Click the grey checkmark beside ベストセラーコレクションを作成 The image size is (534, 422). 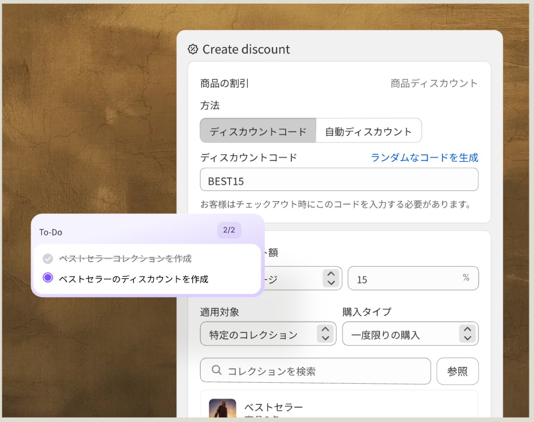48,259
